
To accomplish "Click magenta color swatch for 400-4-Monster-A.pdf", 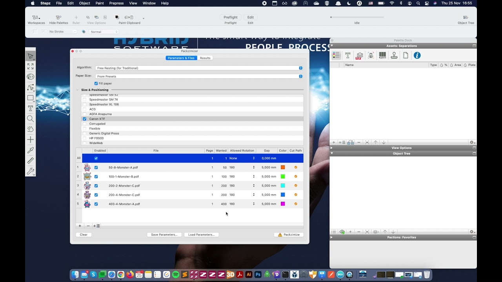I will pyautogui.click(x=283, y=204).
